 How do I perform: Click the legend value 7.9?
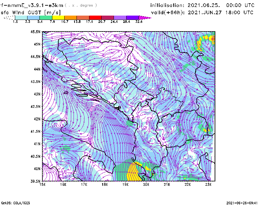click(x=52, y=22)
